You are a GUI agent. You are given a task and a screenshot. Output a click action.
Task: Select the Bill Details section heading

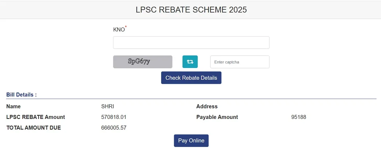click(21, 94)
